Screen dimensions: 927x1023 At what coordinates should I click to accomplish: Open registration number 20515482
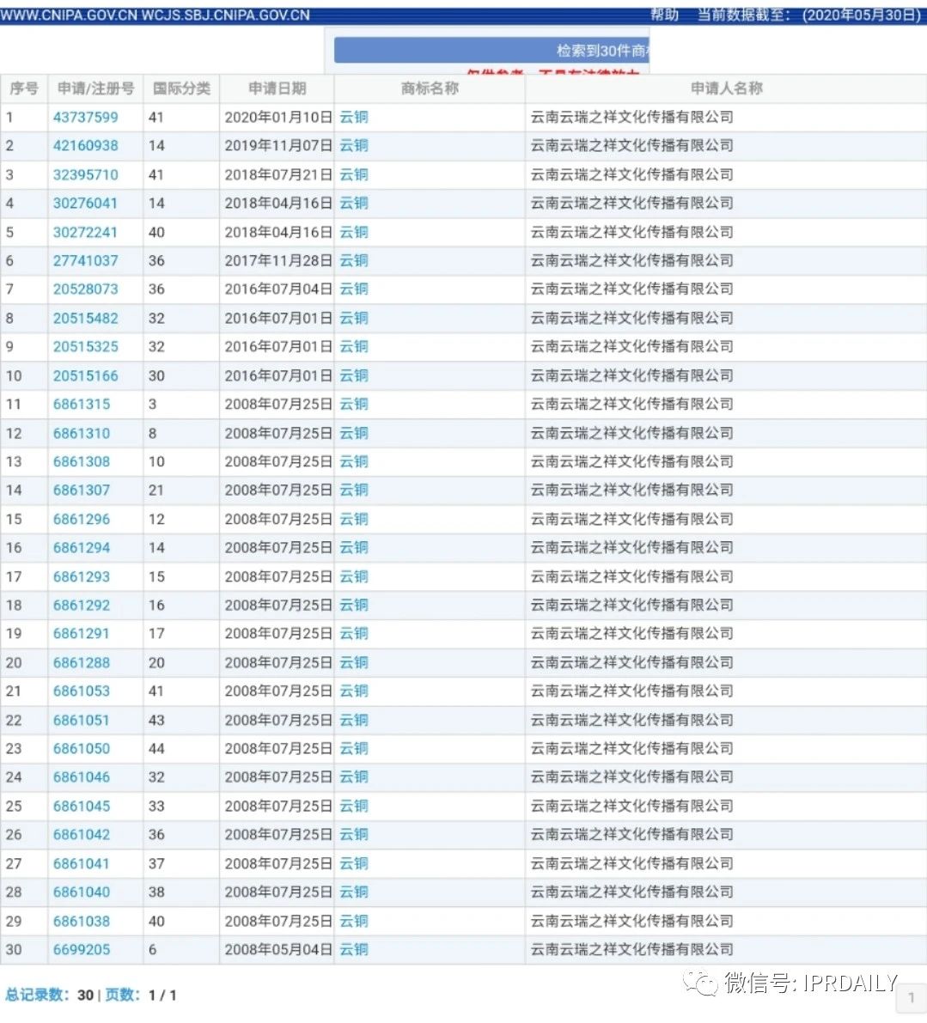tap(85, 319)
